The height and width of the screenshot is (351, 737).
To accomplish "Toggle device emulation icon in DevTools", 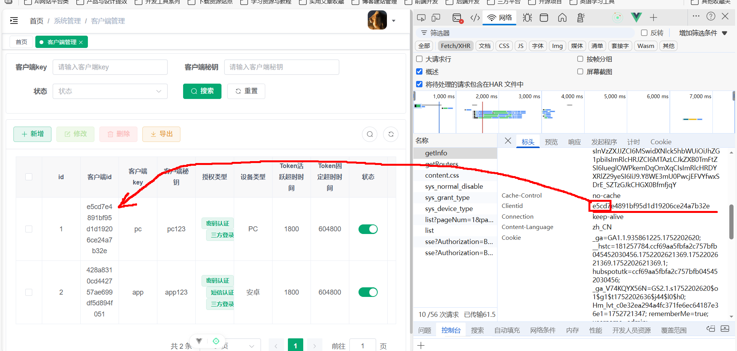I will 436,18.
